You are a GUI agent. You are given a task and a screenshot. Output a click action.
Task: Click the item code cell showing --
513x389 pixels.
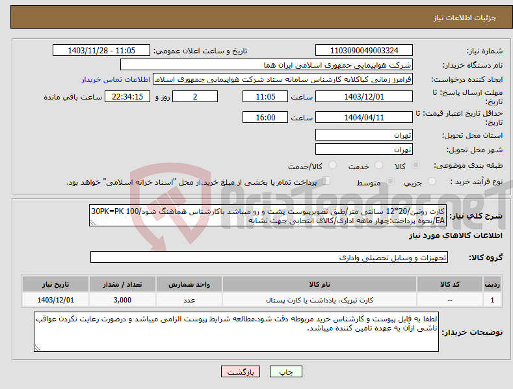[450, 300]
